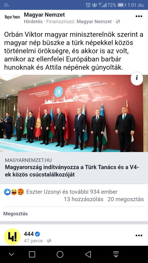The image size is (148, 263).
Task: Pull down the notification panel icon
Action: pos(116,254)
